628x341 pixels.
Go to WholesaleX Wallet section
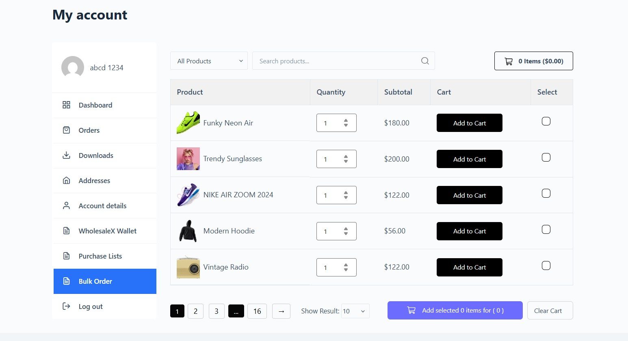(x=107, y=231)
